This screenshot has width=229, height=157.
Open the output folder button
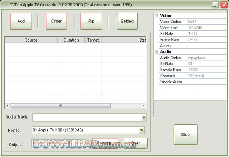click(136, 143)
